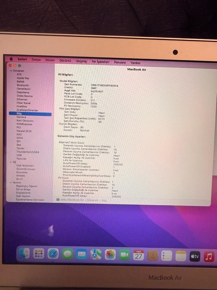Image resolution: width=217 pixels, height=290 pixels.
Task: Open the Düzen menu
Action: point(50,60)
